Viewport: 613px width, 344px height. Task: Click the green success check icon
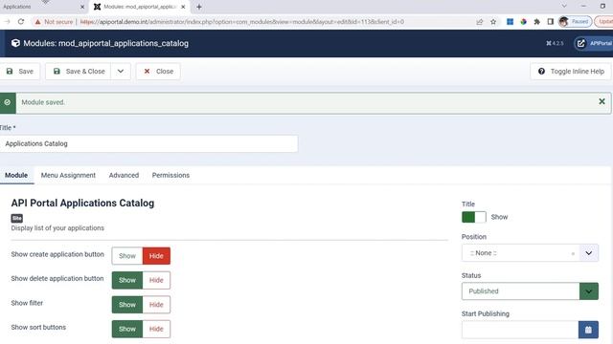click(x=8, y=102)
